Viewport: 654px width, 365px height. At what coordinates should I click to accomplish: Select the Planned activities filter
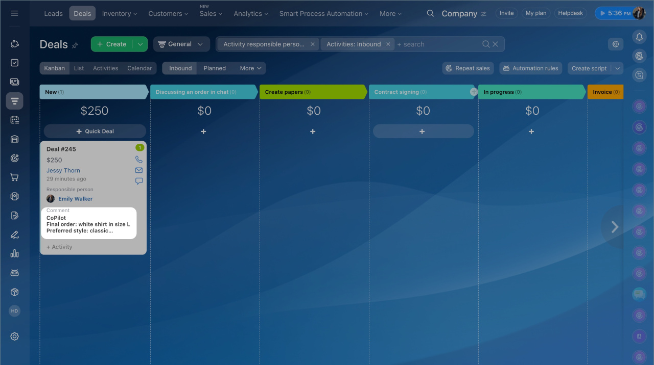pyautogui.click(x=215, y=68)
